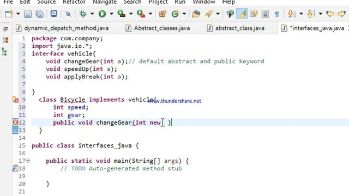Viewport: 349px width, 196px height.
Task: Click the Save All toolbar icon
Action: tap(40, 14)
